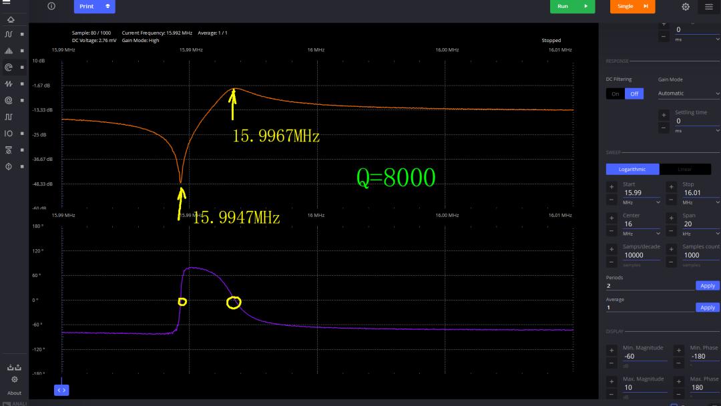Turn DC Filtering On
Image resolution: width=721 pixels, height=406 pixels.
[615, 93]
